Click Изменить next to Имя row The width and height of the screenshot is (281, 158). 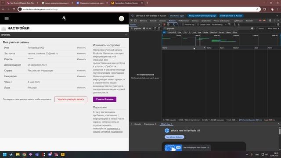click(x=81, y=48)
